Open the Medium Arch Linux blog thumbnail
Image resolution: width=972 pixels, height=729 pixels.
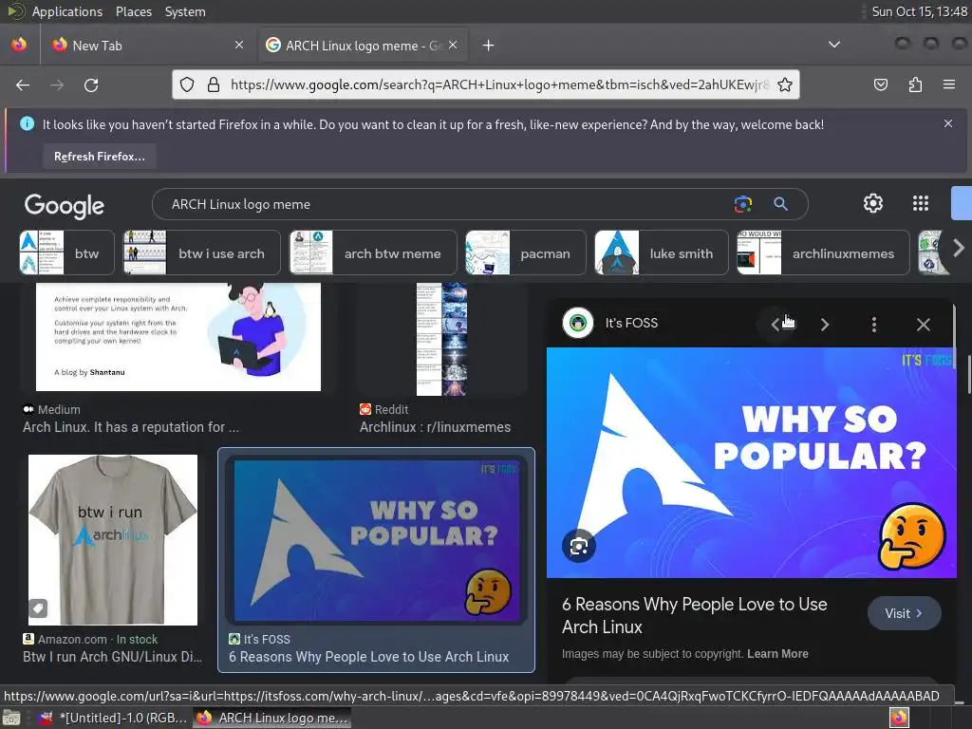coord(178,337)
